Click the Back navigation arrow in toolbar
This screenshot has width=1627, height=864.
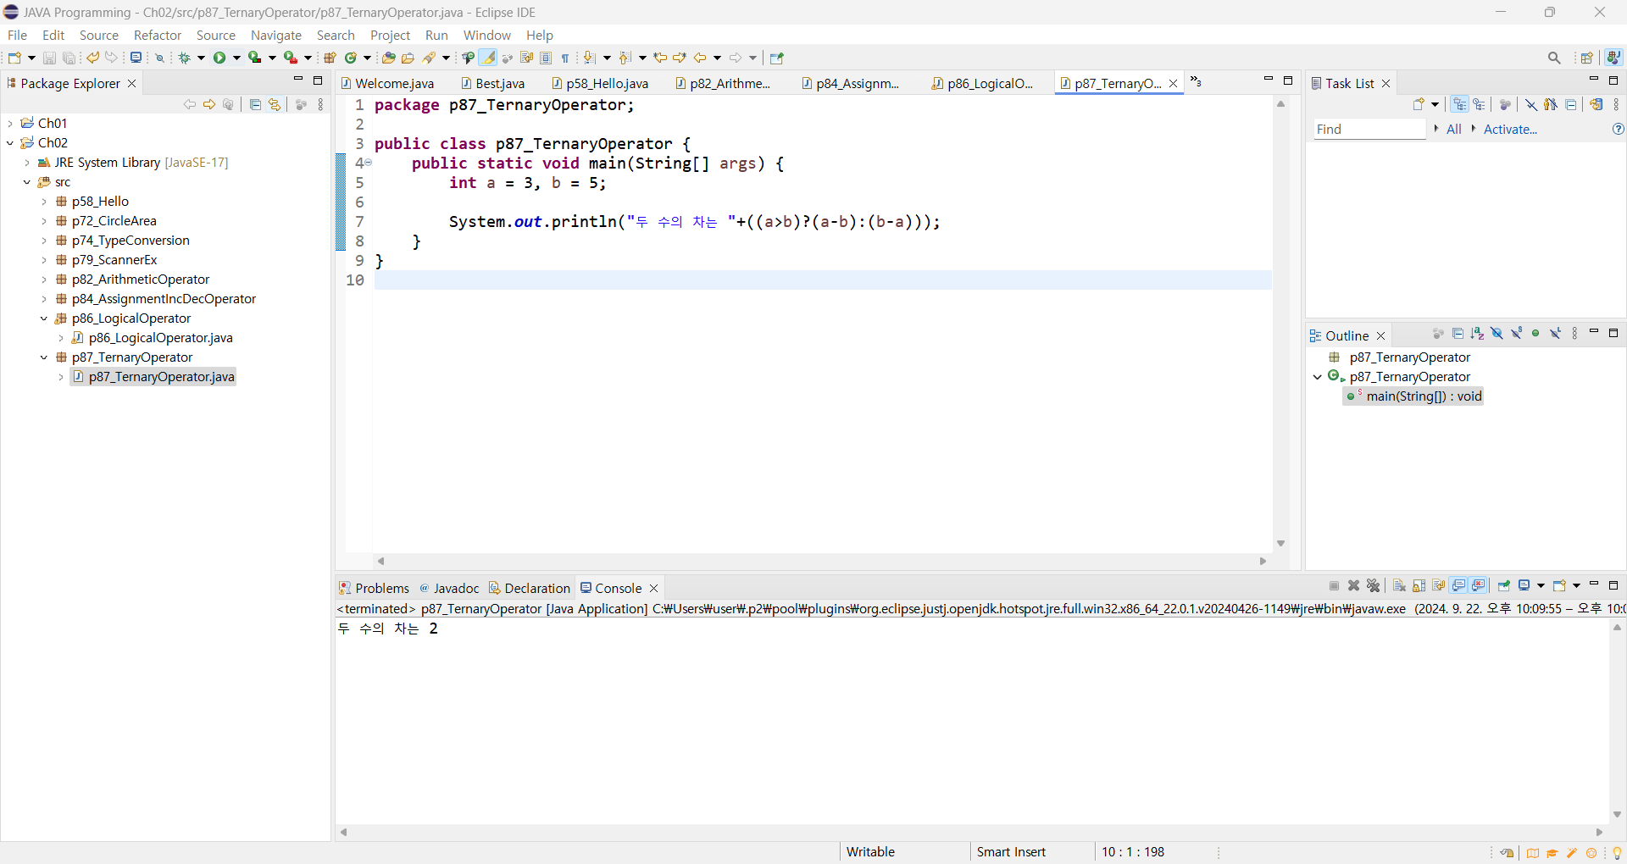pyautogui.click(x=700, y=58)
